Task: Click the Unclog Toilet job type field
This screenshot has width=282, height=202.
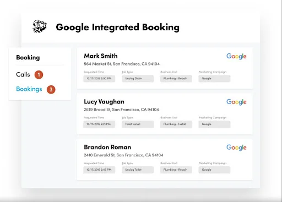Action: click(138, 170)
